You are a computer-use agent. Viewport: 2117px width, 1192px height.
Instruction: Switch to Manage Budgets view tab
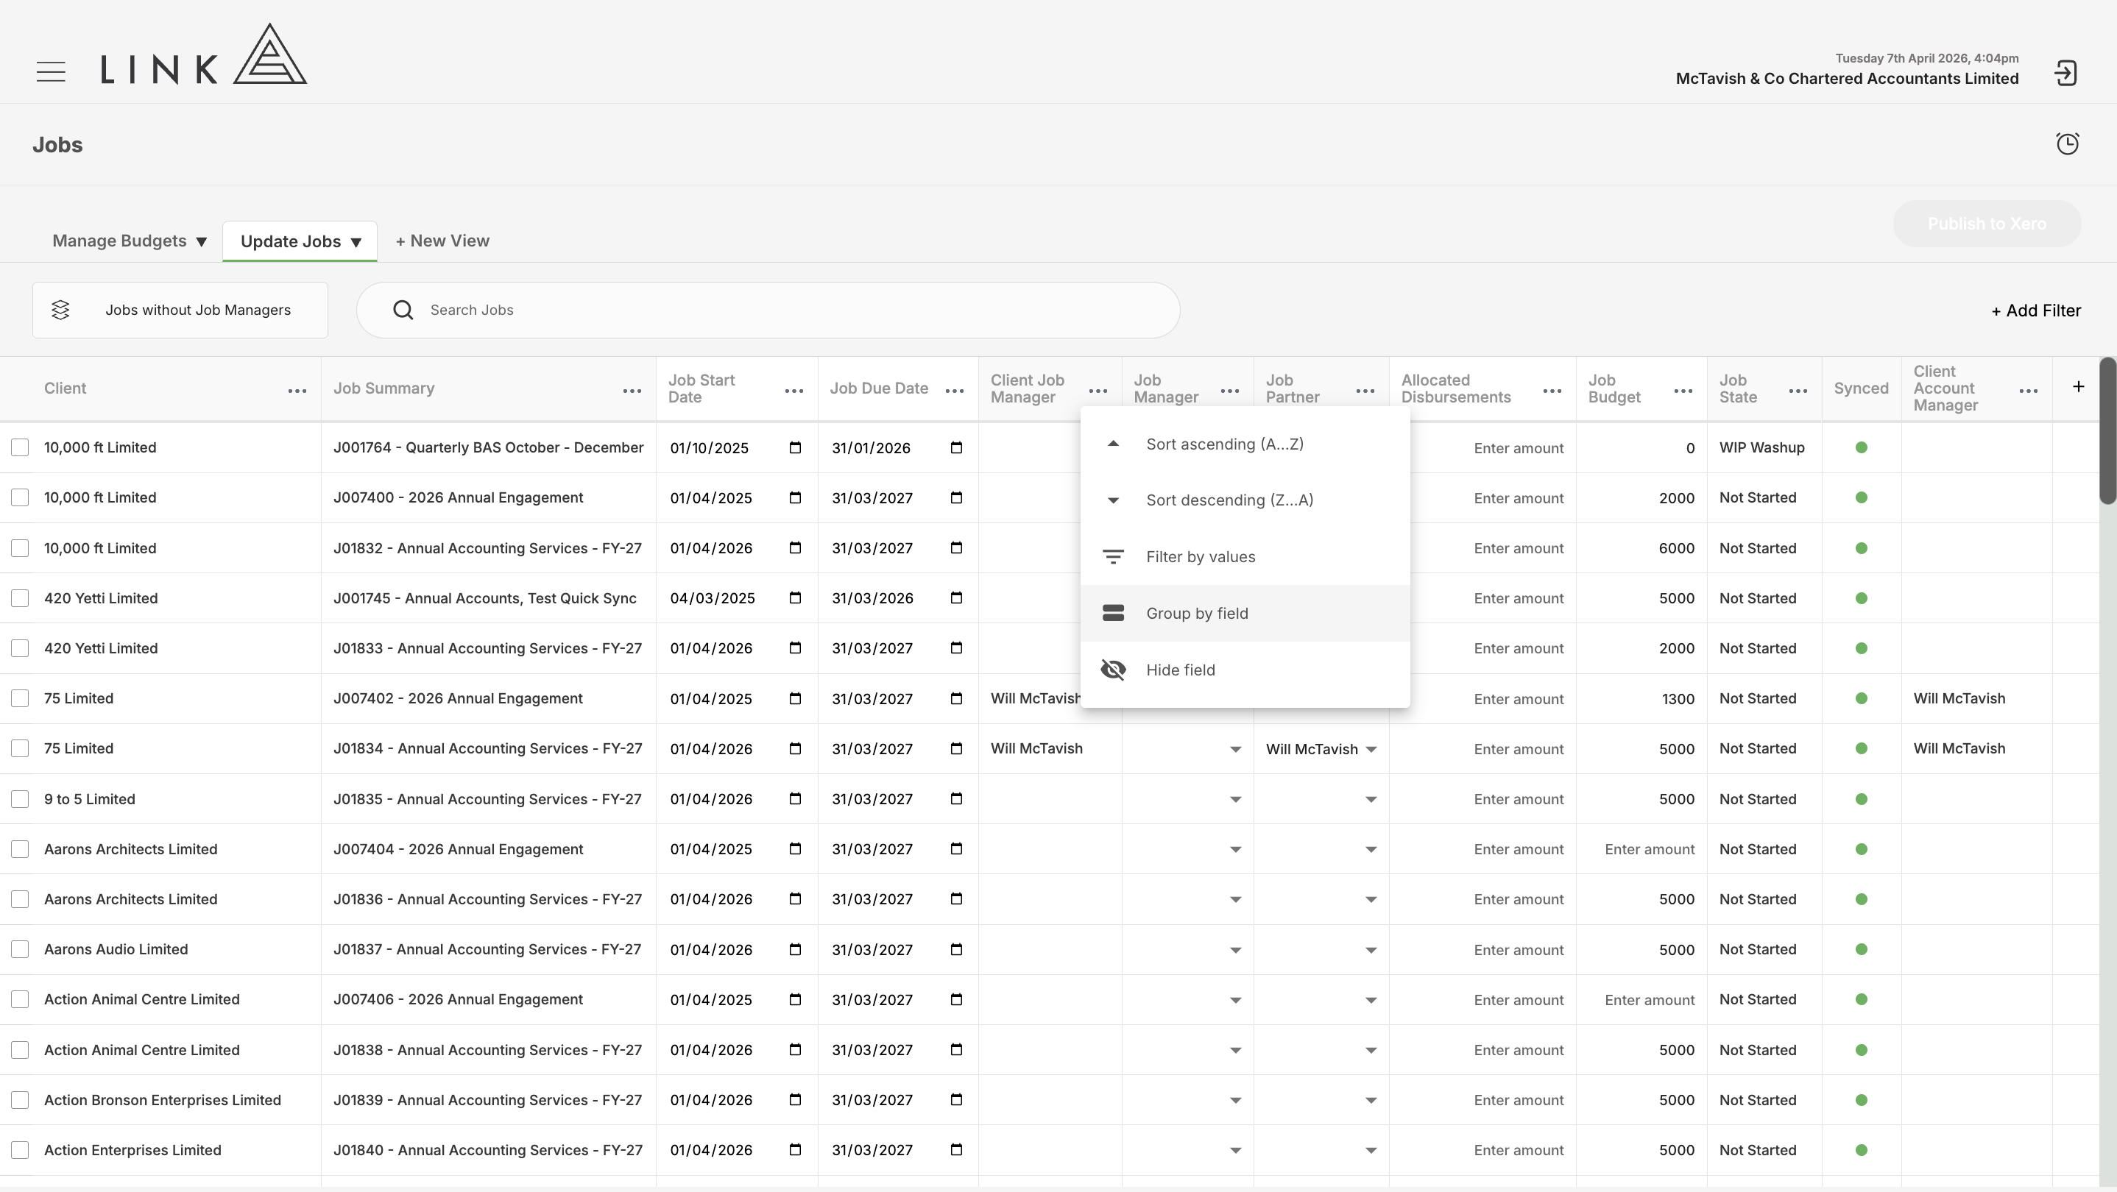[129, 241]
